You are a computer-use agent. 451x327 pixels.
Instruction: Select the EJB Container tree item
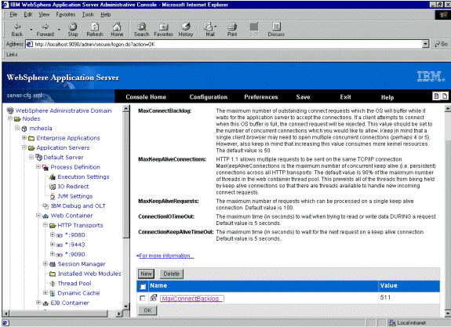point(70,303)
